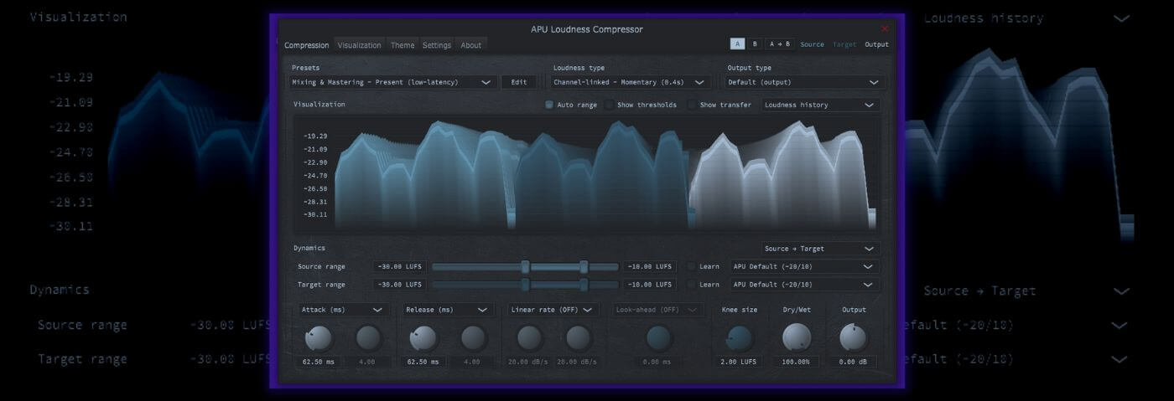
Task: Click the -30.11 label in the plugin graph
Action: 315,214
